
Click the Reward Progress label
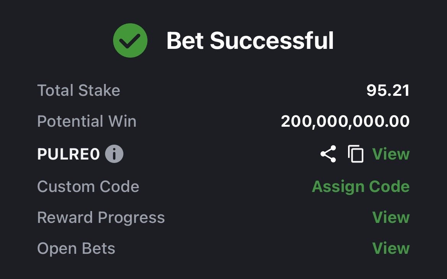coord(101,217)
